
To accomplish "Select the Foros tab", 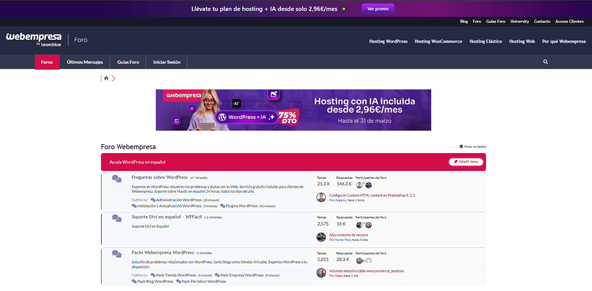I will [47, 62].
